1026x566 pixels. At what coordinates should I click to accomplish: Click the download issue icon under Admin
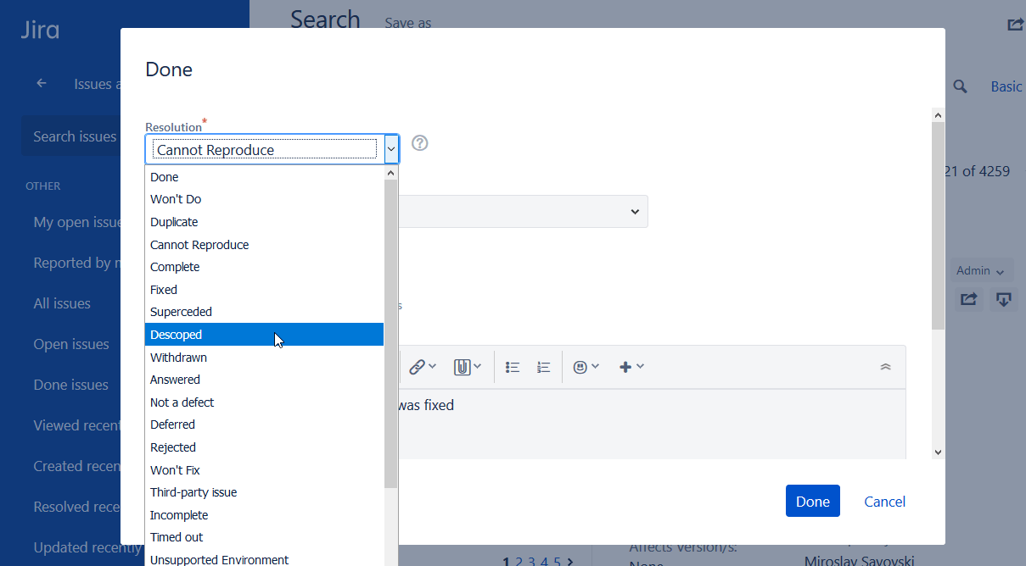click(x=1003, y=299)
